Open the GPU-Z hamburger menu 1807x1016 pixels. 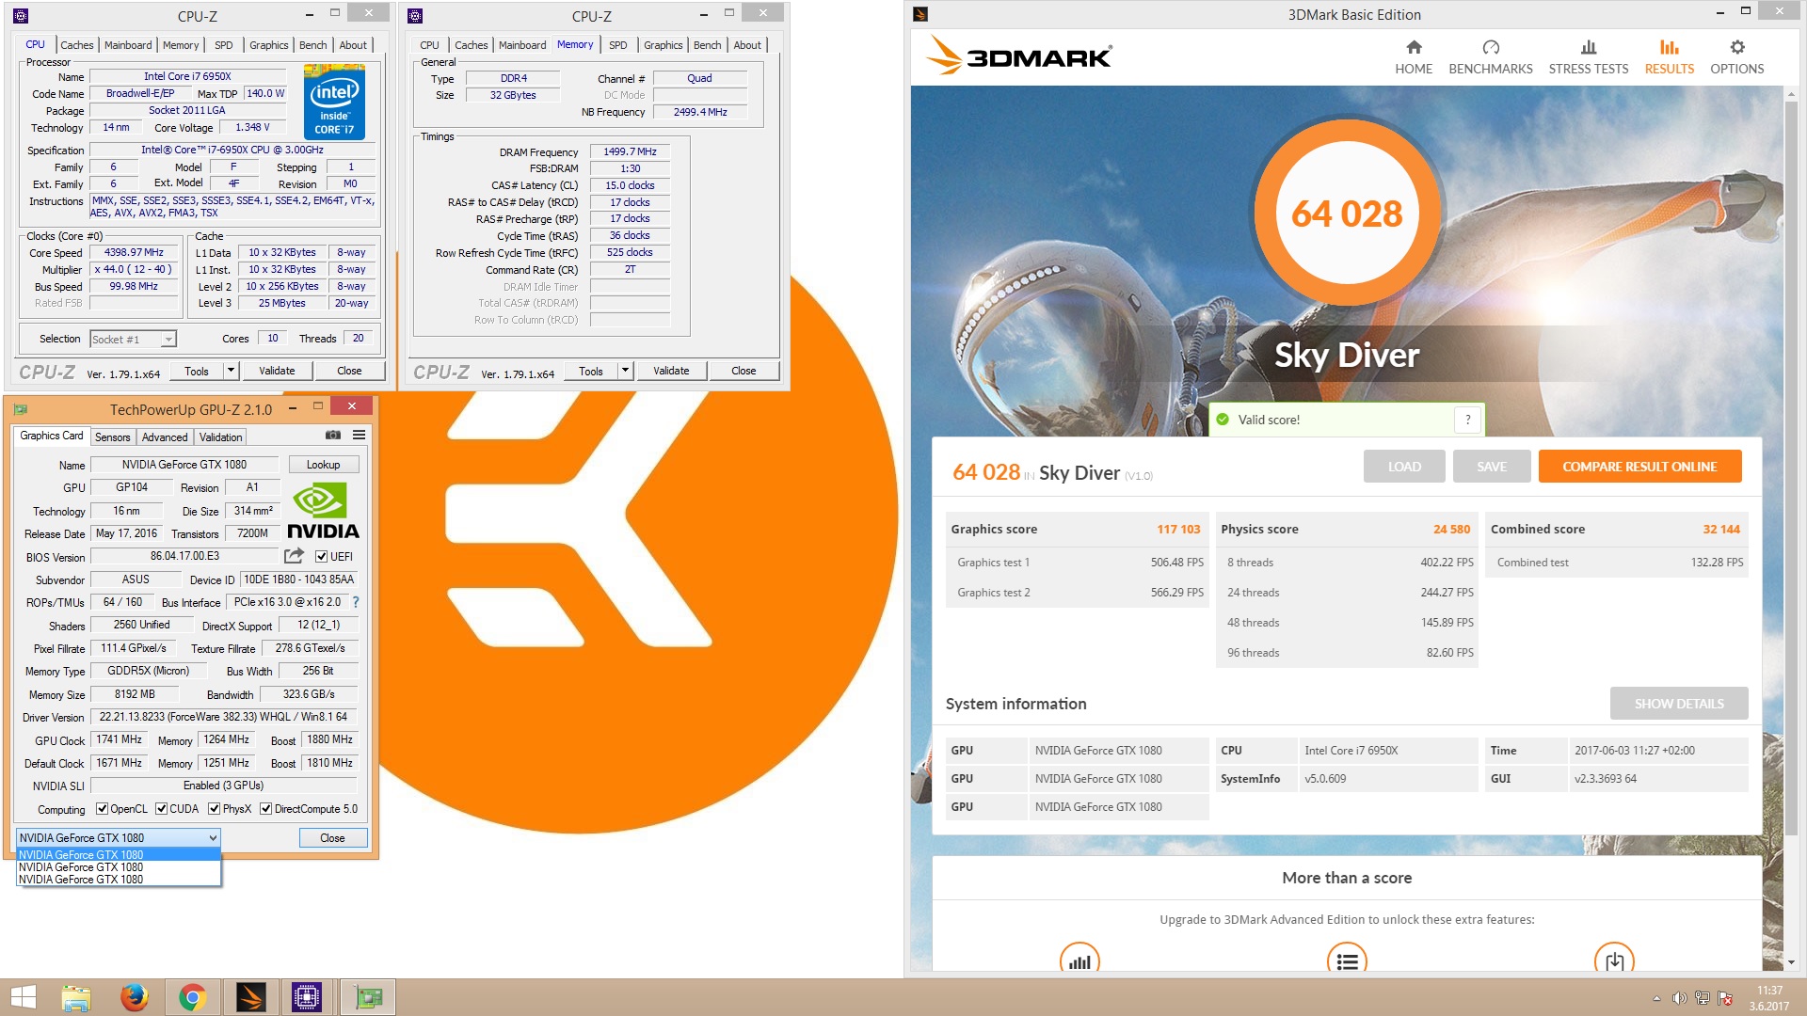[x=359, y=435]
